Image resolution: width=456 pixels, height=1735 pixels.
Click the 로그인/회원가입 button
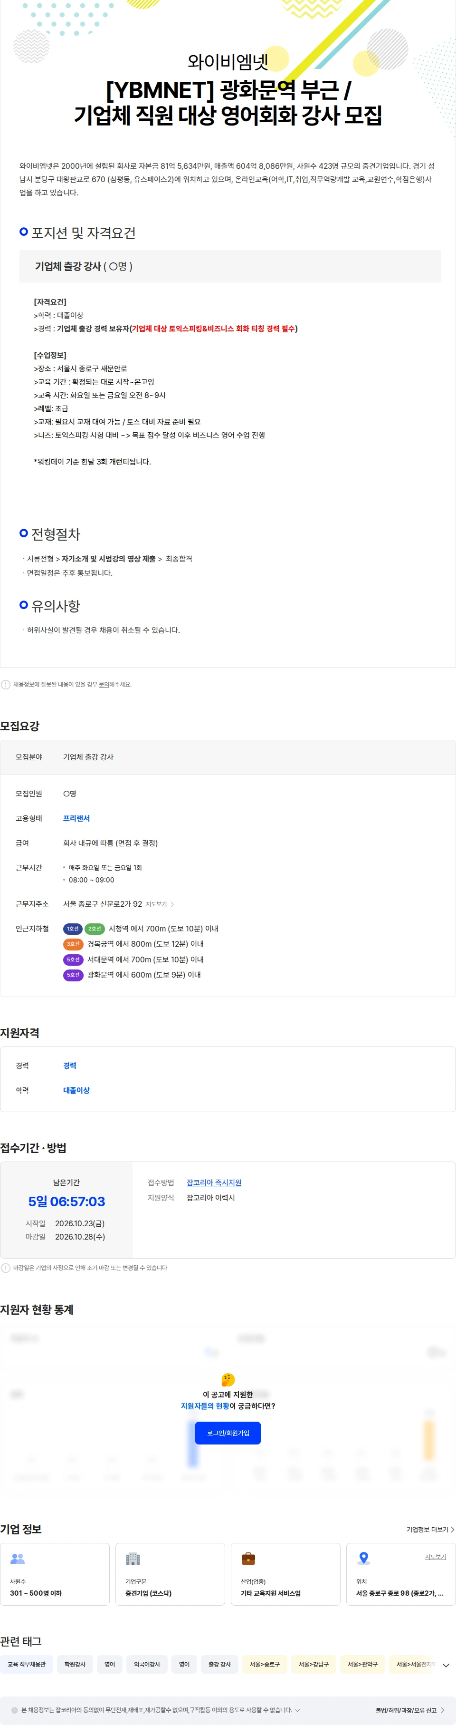click(x=228, y=1433)
